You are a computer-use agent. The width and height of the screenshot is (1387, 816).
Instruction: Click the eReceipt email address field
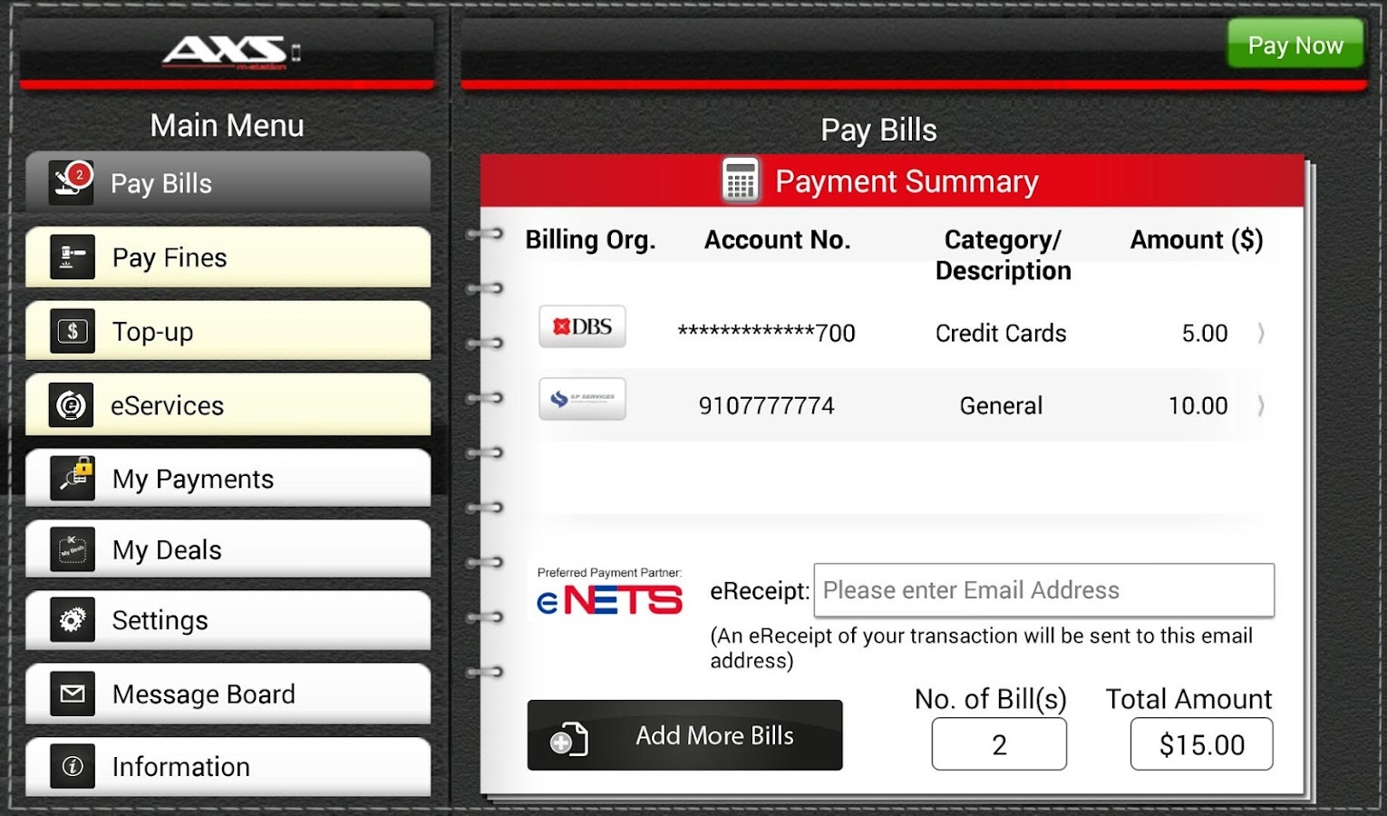(x=1043, y=590)
